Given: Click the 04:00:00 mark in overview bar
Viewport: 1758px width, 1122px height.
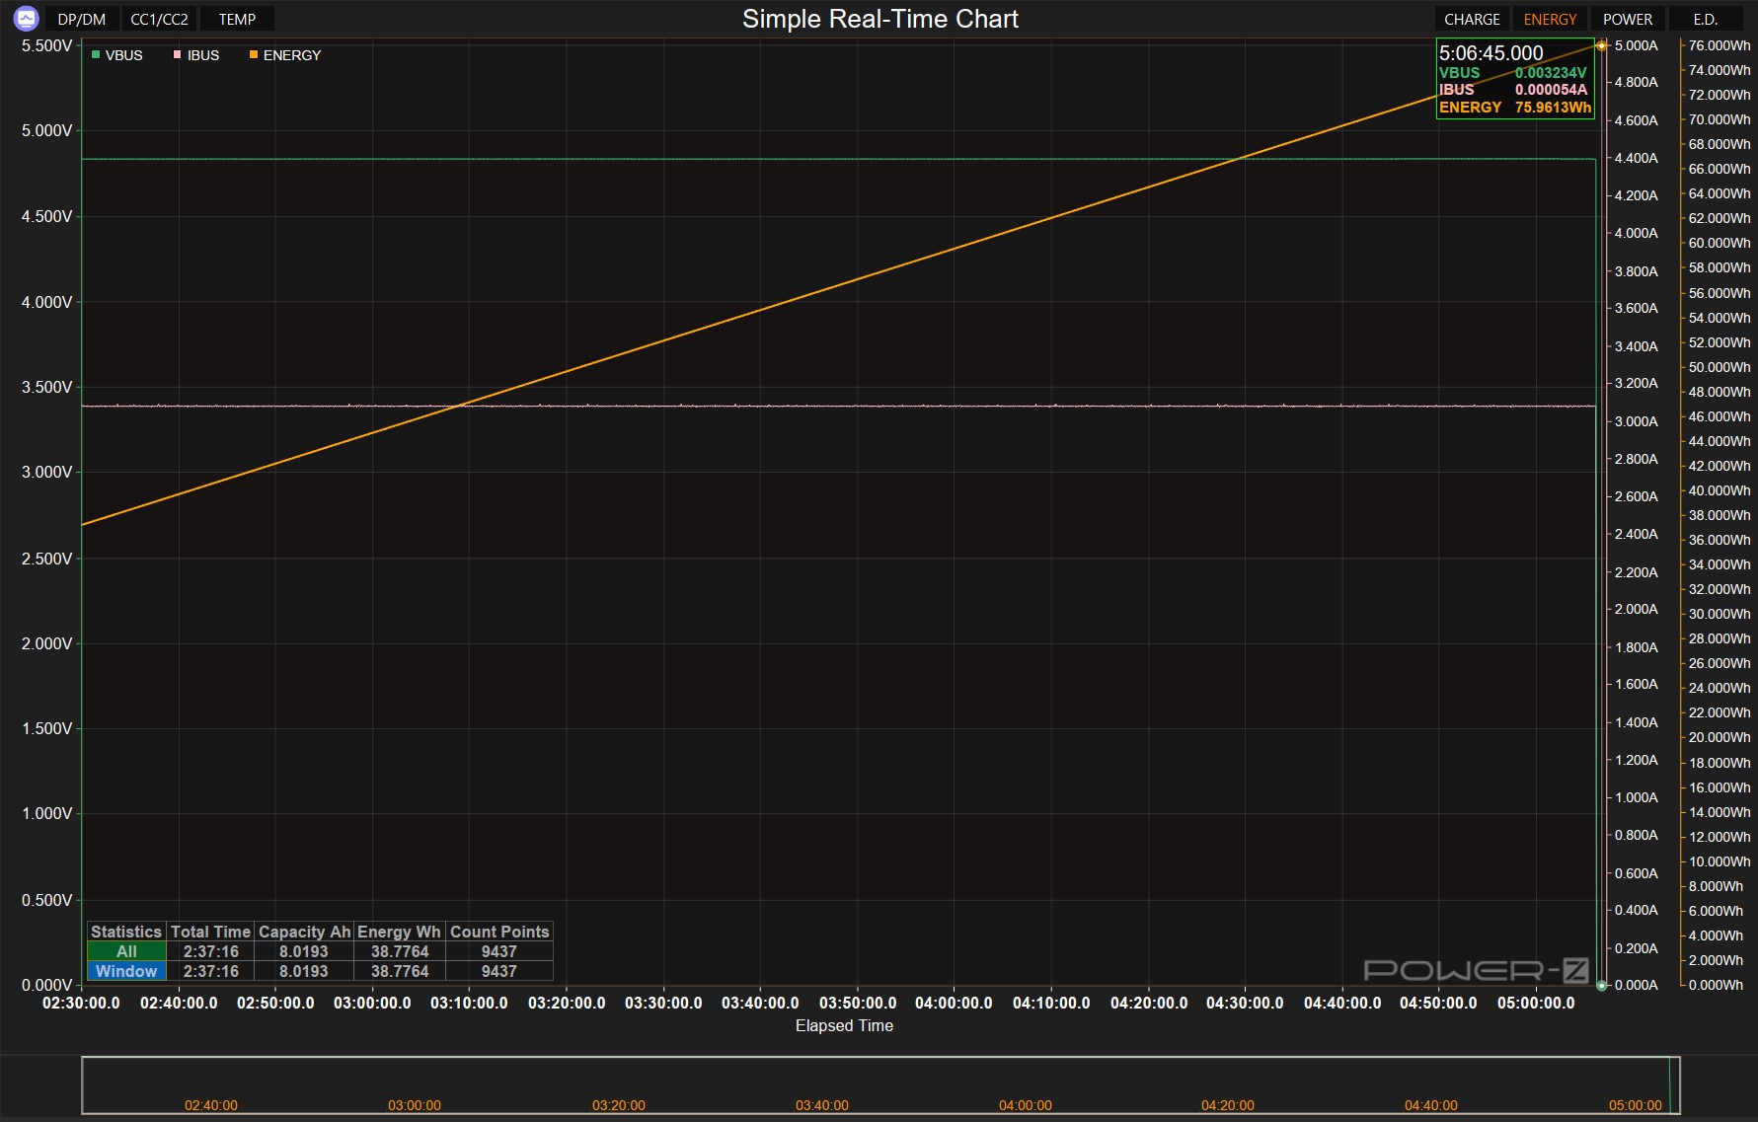Looking at the screenshot, I should tap(1025, 1105).
